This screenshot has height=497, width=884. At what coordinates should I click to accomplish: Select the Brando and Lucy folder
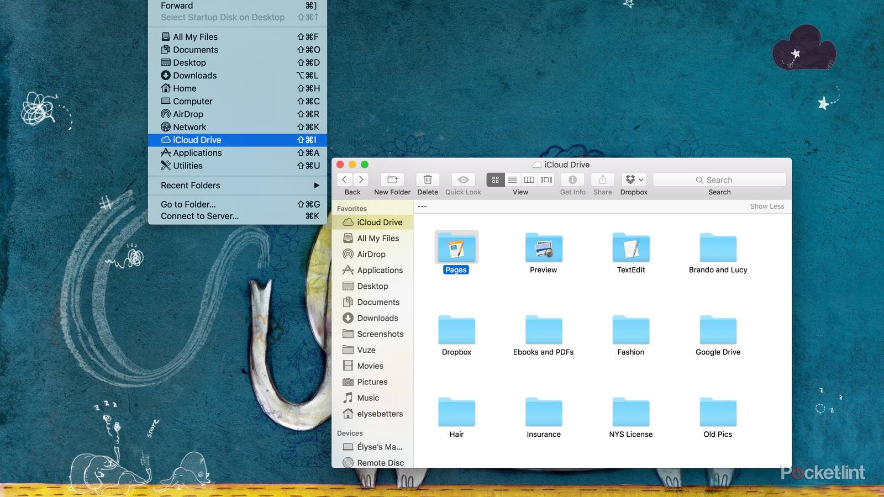[x=718, y=247]
